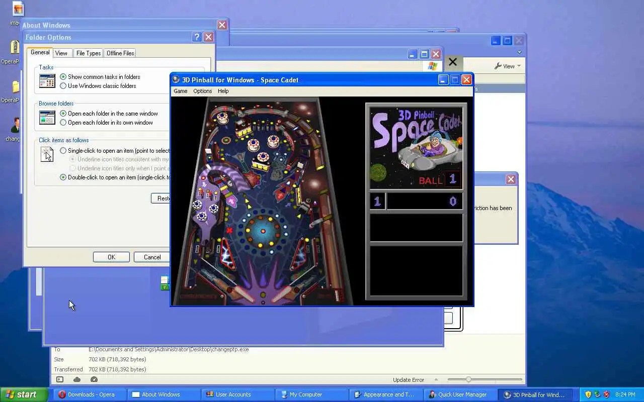
Task: Open the Start menu
Action: [x=24, y=394]
